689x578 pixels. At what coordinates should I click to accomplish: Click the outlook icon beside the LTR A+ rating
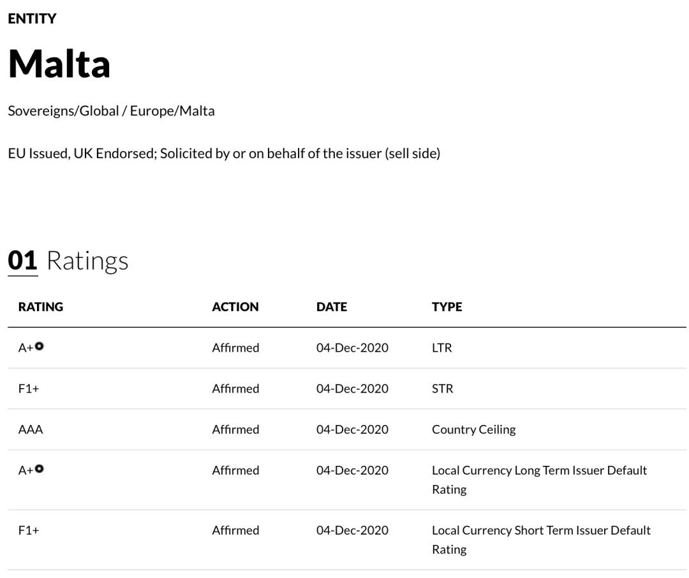(x=40, y=346)
